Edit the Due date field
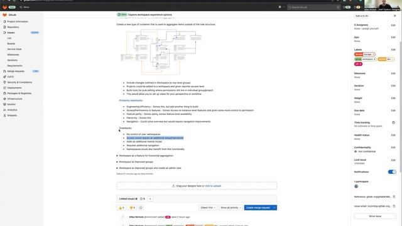The image size is (402, 226). [x=393, y=110]
